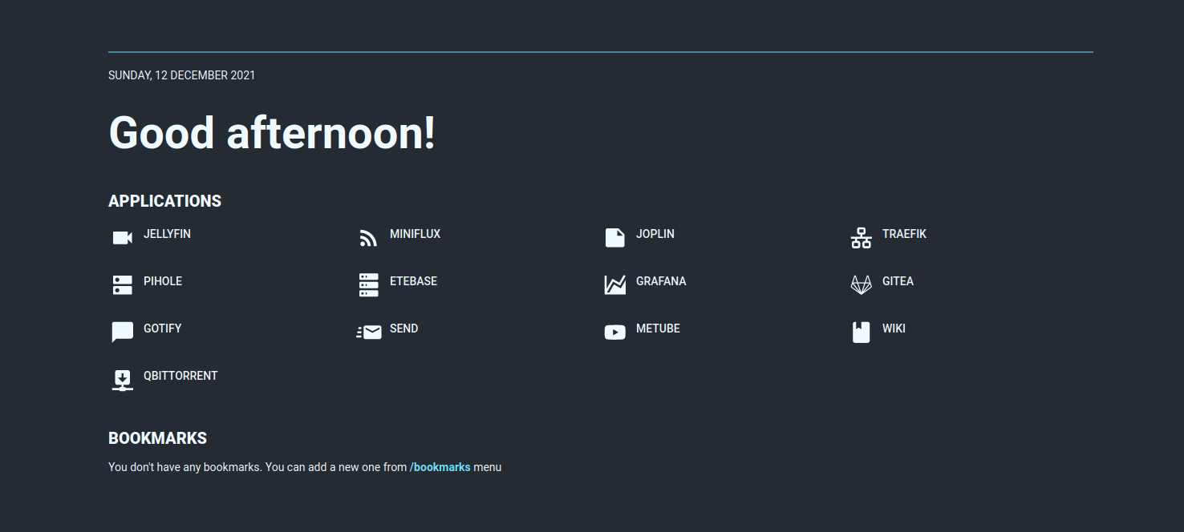Click the text "You don't have any bookmarks"
The width and height of the screenshot is (1184, 532).
pos(184,467)
